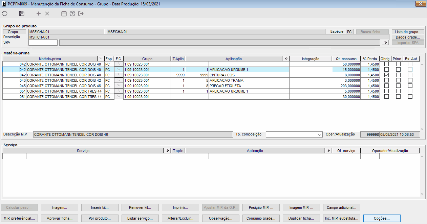Click the exit door arrow icon
Screen dimensions: 427x224
coord(81,14)
